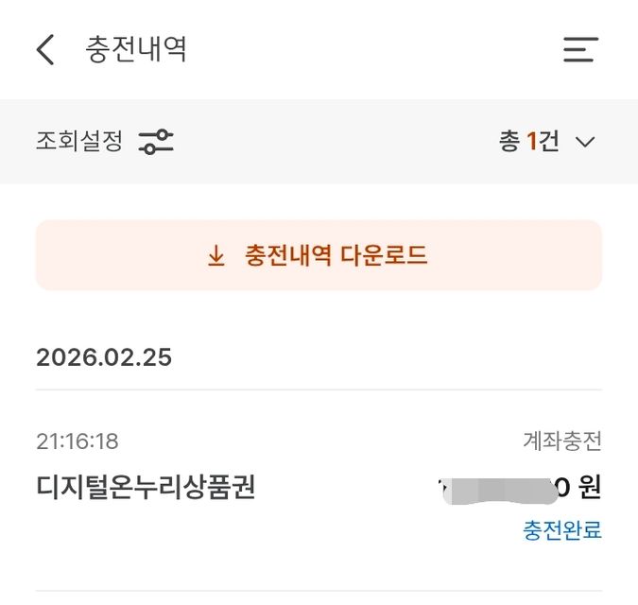Viewport: 638px width, 605px height.
Task: Click the download arrow icon
Action: coord(216,255)
